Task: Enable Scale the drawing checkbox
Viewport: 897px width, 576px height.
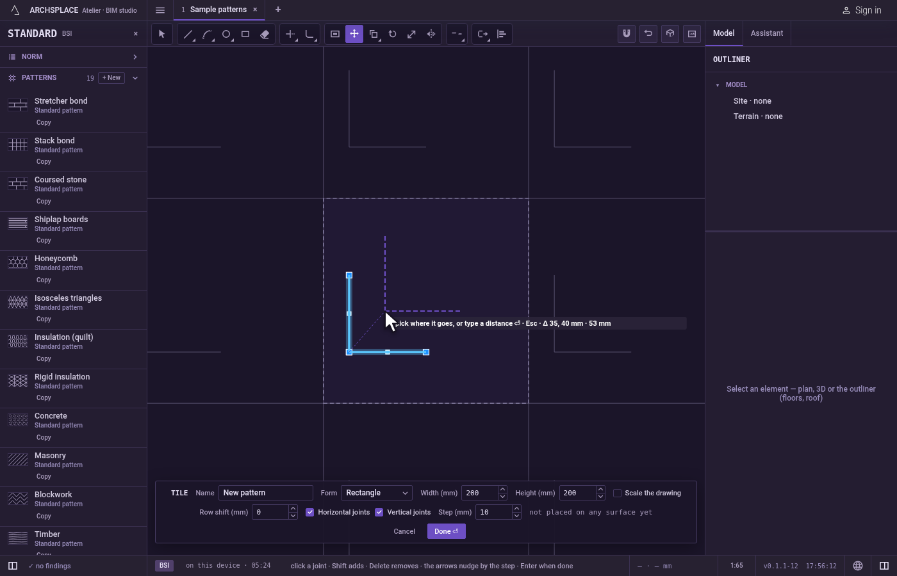Action: [x=618, y=493]
